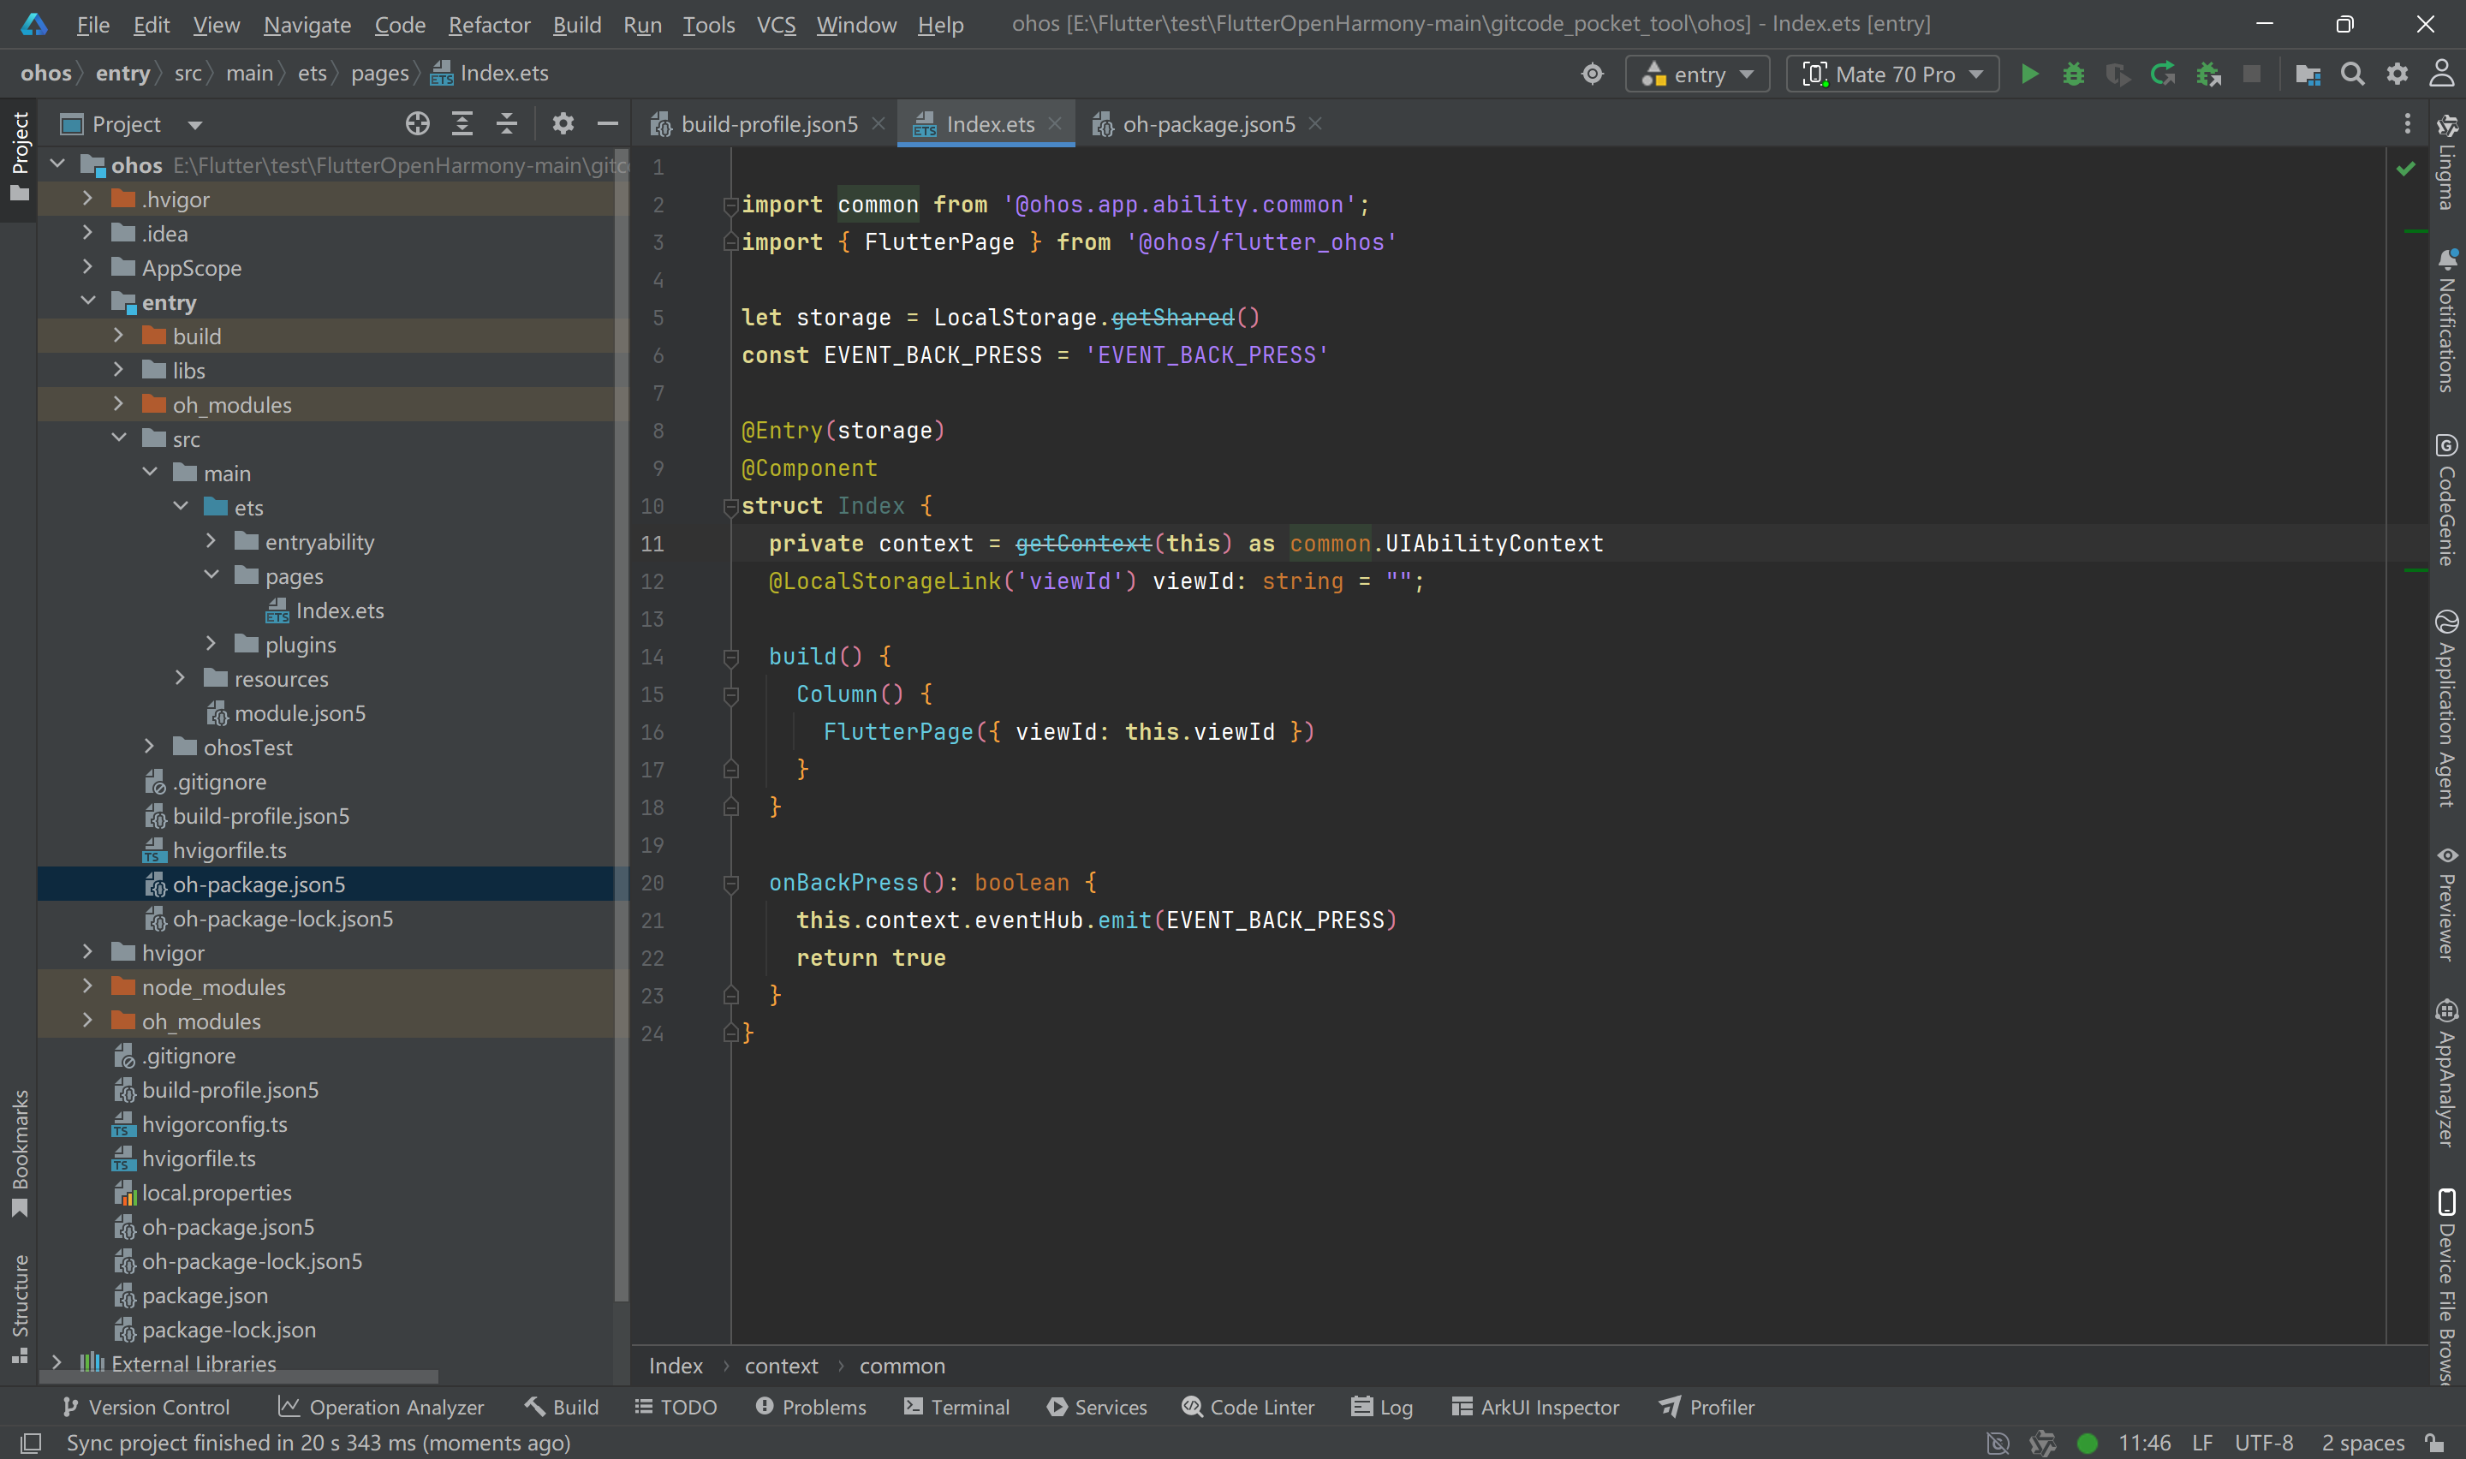
Task: Open the Mate 70 Pro device dropdown
Action: coord(1892,74)
